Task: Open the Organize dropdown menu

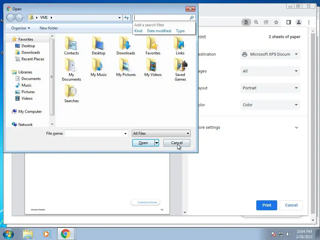Action: point(21,28)
